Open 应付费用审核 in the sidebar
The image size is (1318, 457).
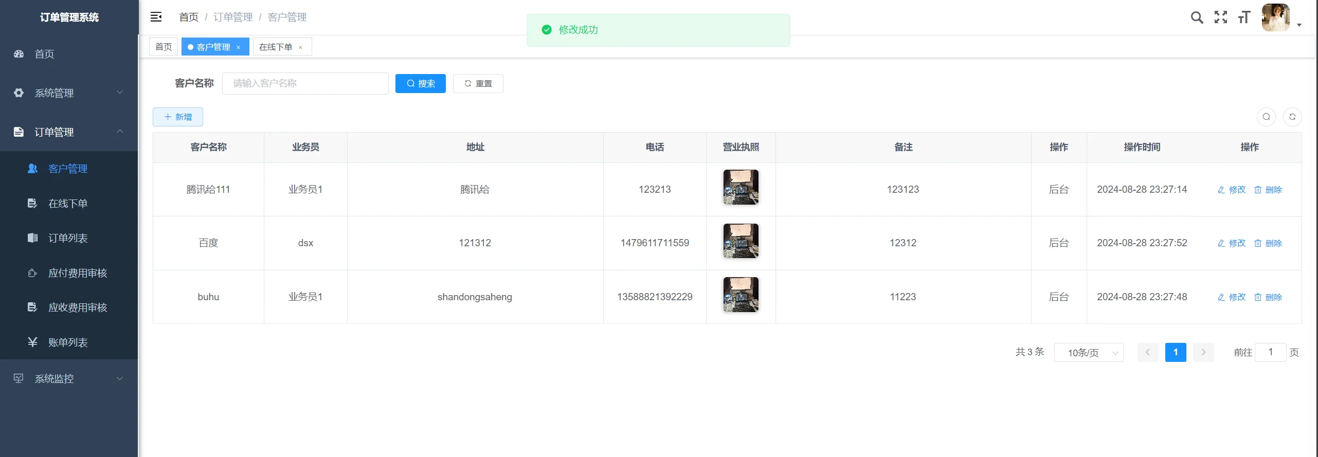click(69, 272)
